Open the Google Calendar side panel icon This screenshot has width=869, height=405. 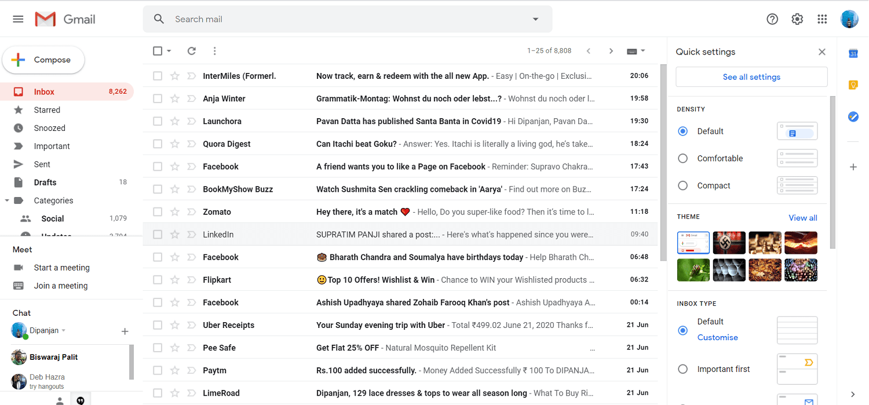tap(853, 53)
